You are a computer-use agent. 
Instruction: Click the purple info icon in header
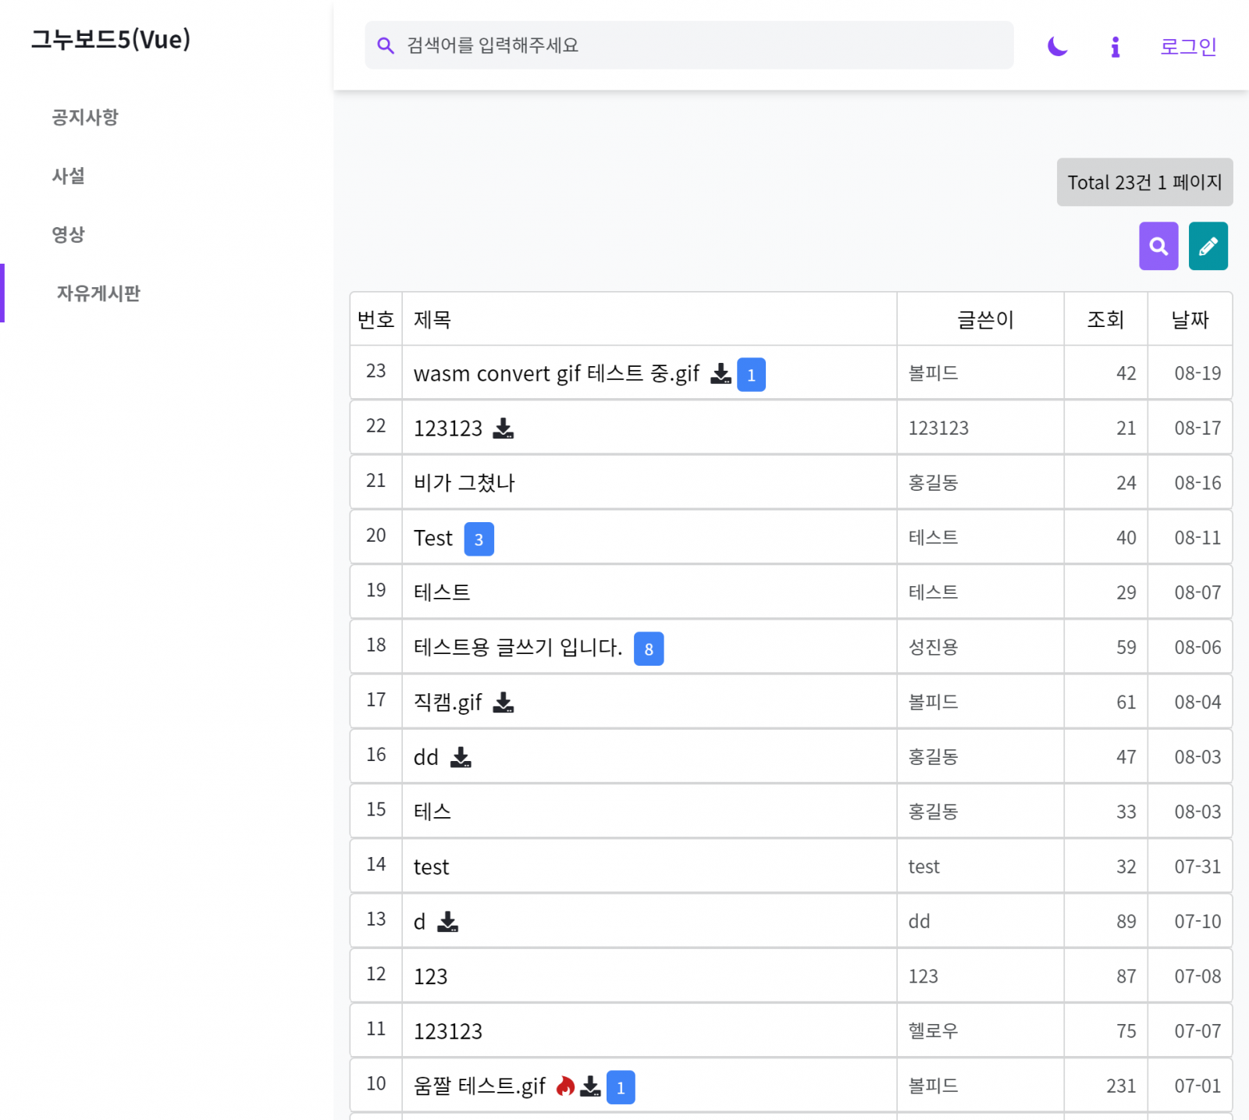[x=1115, y=47]
